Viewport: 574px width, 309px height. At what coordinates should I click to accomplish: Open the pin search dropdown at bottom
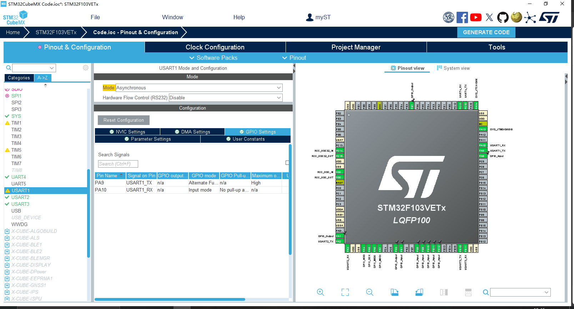click(x=520, y=292)
